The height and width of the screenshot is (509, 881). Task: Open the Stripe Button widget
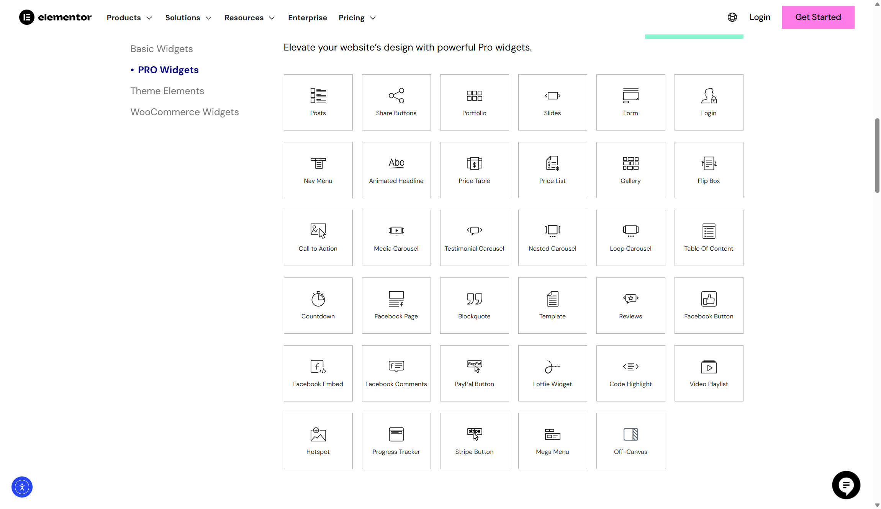(x=474, y=440)
